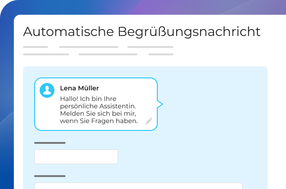Click the pencil edit icon in the message bubble
286x189 pixels.
[149, 121]
